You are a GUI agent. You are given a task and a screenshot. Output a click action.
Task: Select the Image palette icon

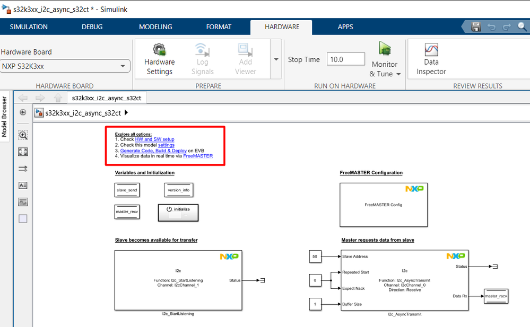(x=23, y=202)
